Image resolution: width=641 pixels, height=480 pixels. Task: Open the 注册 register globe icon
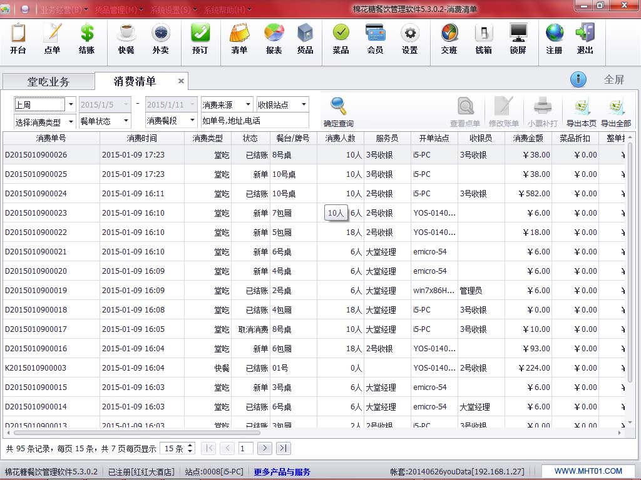click(x=555, y=39)
